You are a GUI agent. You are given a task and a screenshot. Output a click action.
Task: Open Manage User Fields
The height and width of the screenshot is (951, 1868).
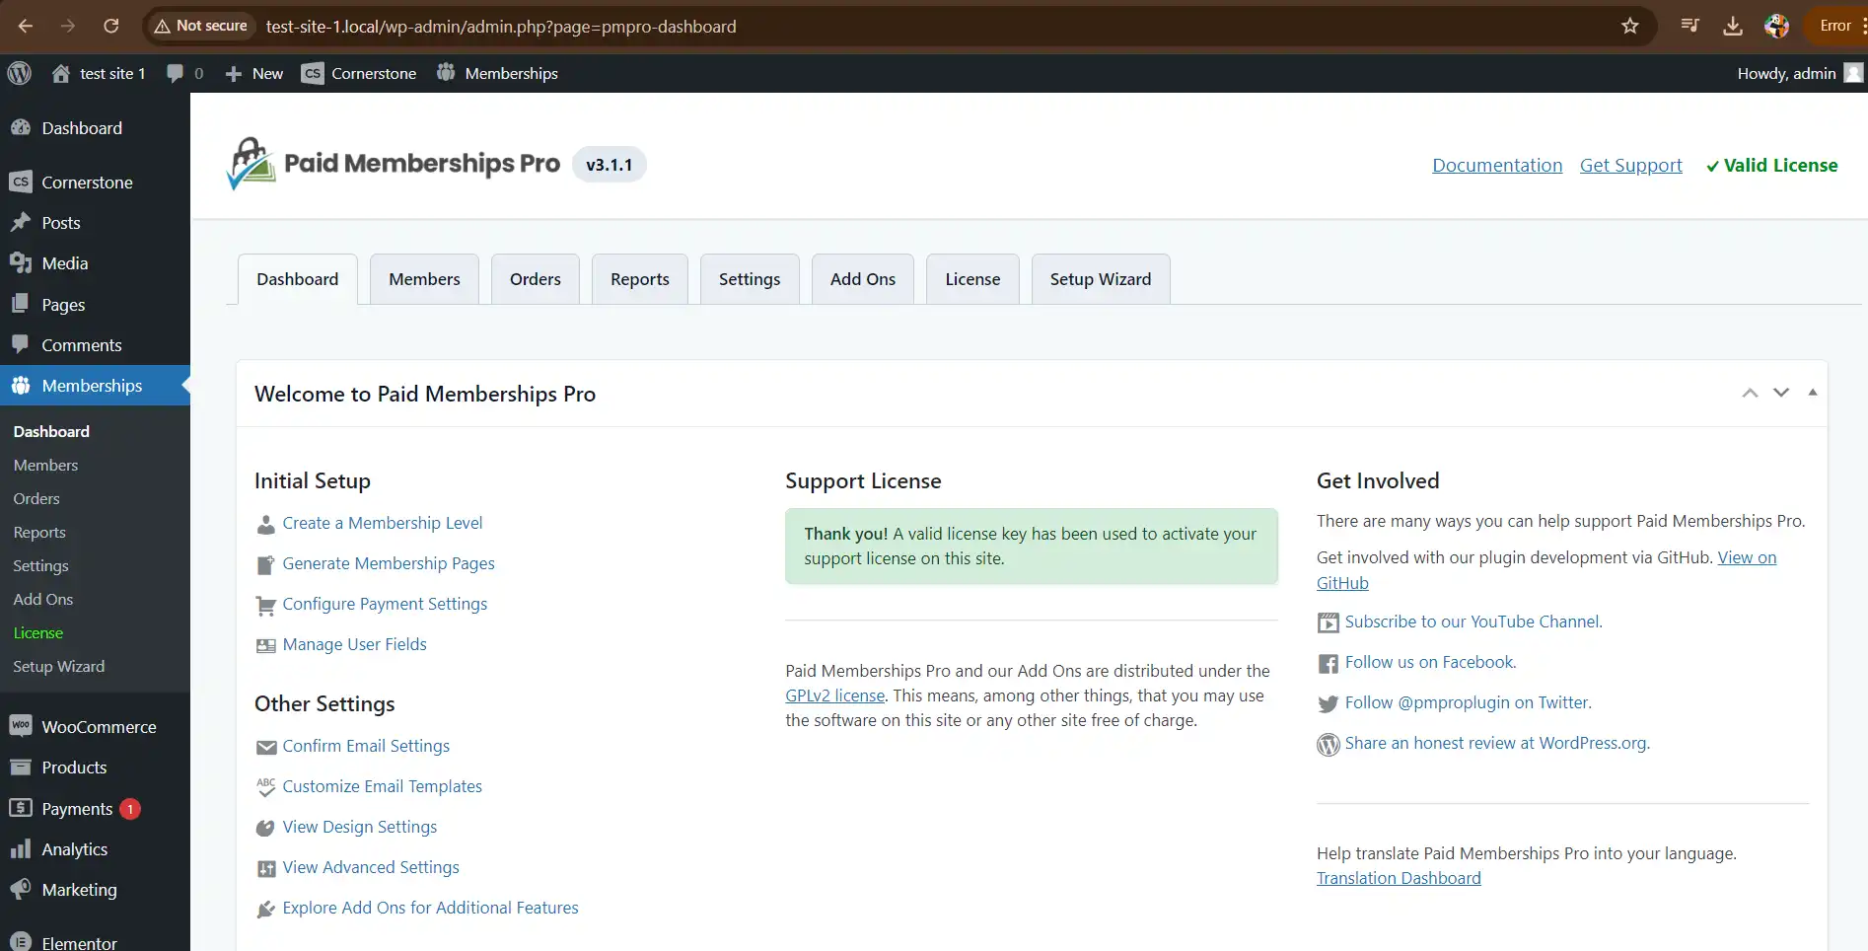[x=355, y=644]
